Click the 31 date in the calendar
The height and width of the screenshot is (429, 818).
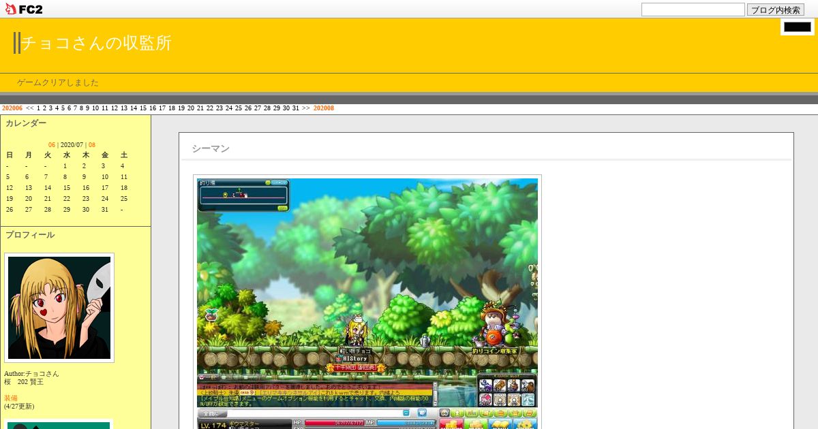[105, 210]
